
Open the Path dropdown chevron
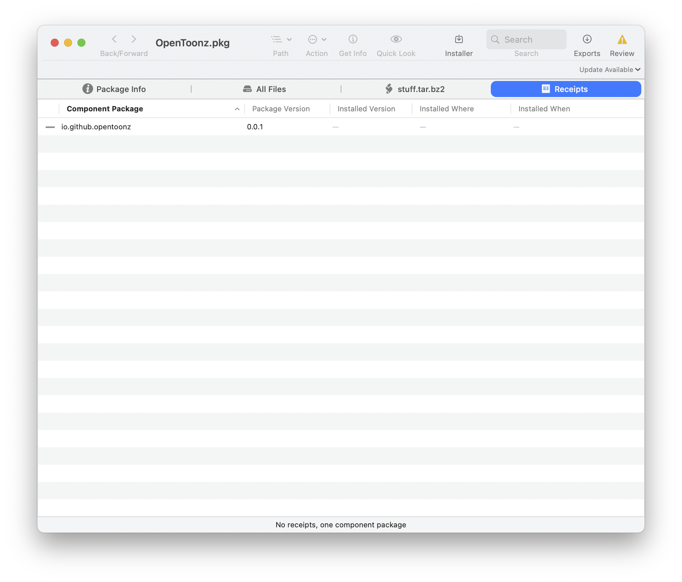289,39
